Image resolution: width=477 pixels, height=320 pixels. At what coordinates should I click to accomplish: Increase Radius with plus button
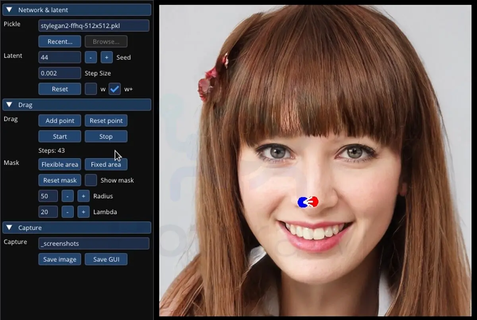[x=83, y=196]
